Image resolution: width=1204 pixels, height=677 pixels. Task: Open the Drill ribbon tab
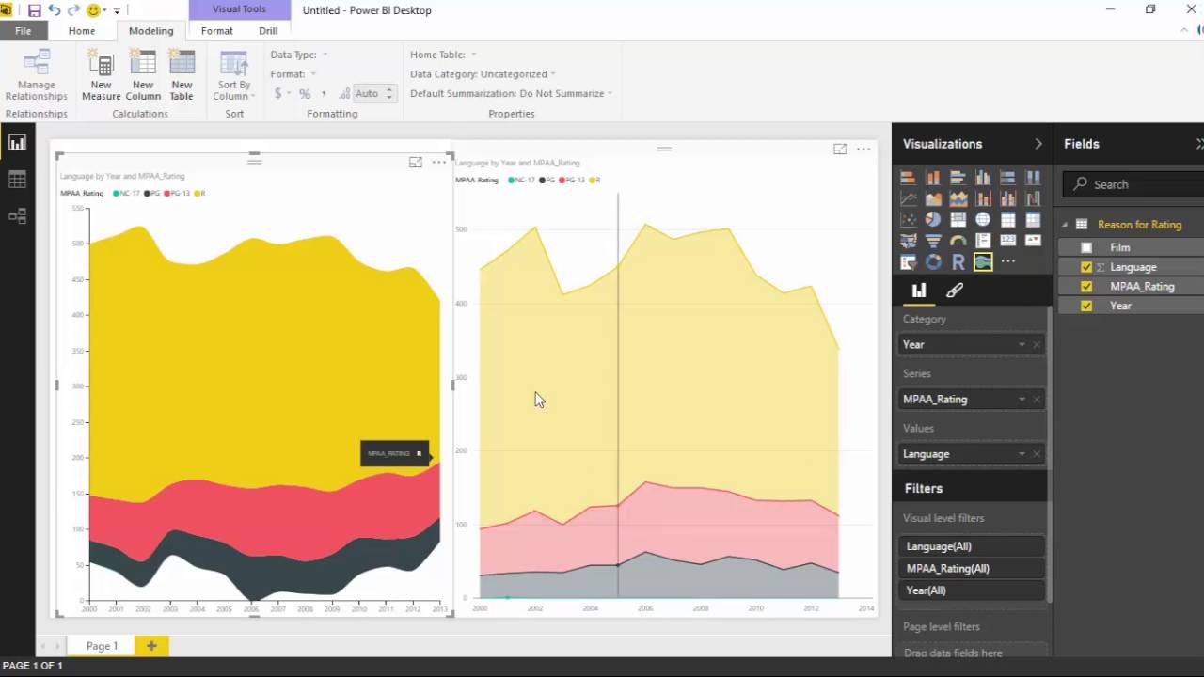268,31
